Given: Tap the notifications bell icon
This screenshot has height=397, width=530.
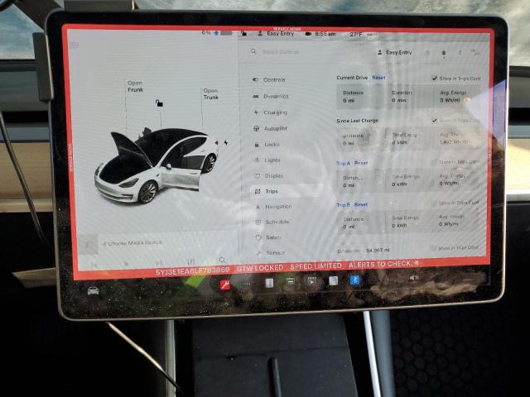Looking at the screenshot, I should 444,53.
